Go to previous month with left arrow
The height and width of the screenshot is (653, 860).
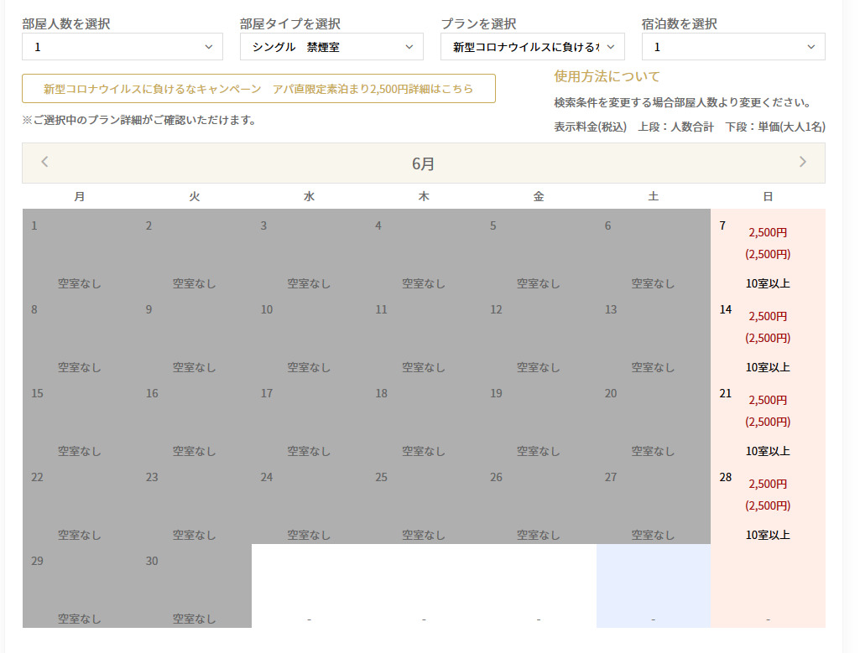click(x=45, y=162)
